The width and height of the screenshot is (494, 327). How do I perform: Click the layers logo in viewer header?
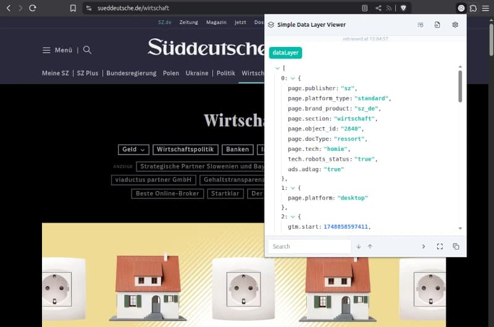coord(271,25)
